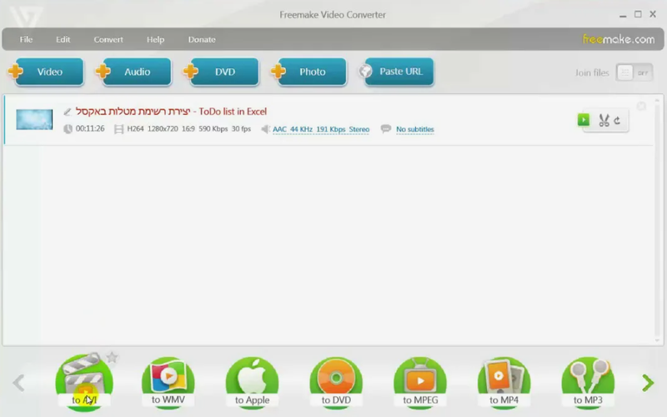Open the Donate menu
667x417 pixels.
tap(202, 39)
